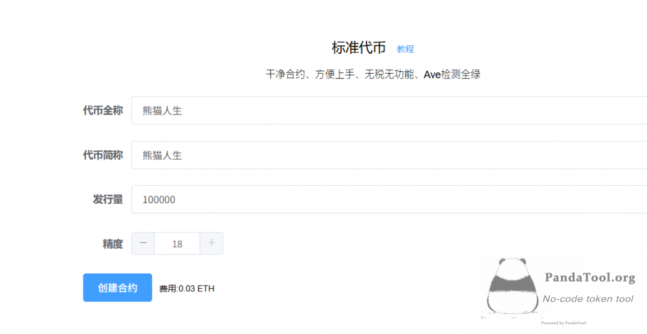Click the 'No-code token tool' tagline
Screen dimensions: 647x334
pos(587,298)
